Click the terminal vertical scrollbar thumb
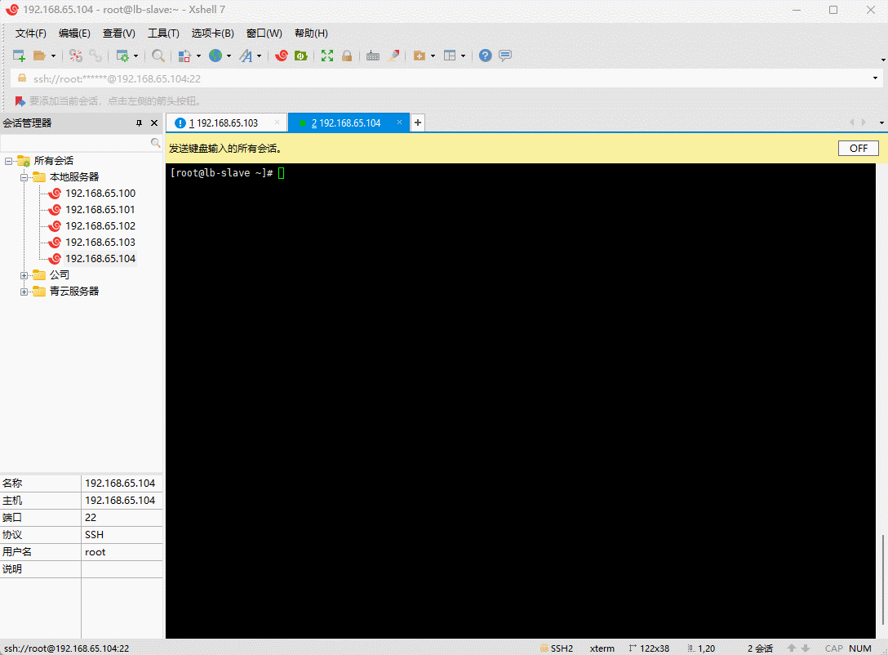 pos(882,579)
